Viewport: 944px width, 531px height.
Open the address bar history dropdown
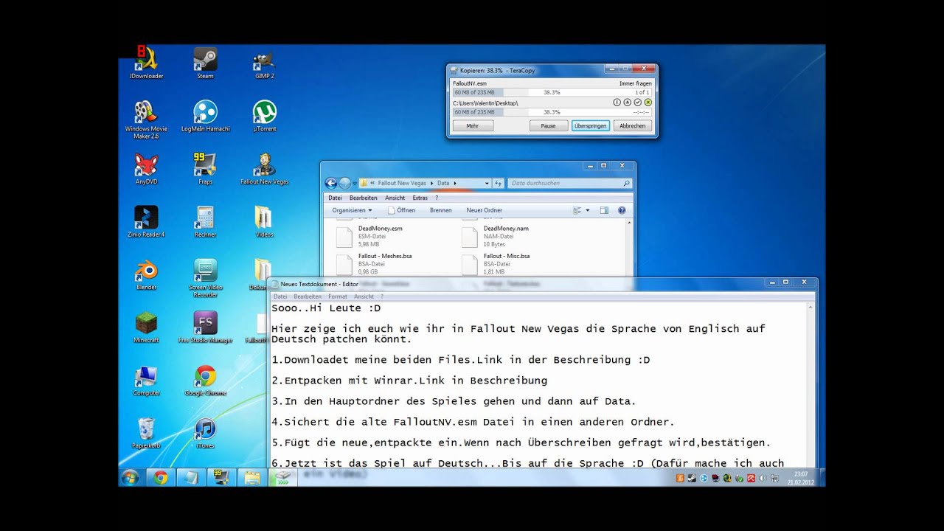(x=487, y=183)
